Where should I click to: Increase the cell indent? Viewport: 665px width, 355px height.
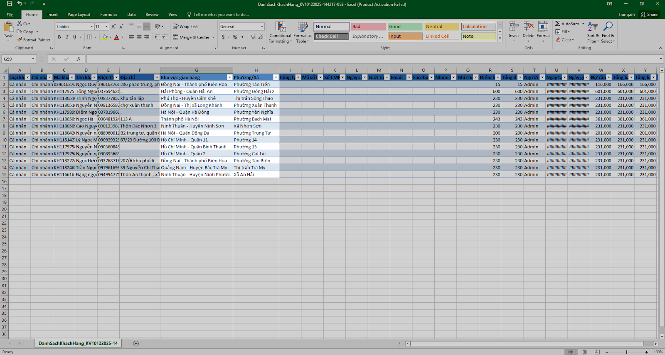click(165, 37)
